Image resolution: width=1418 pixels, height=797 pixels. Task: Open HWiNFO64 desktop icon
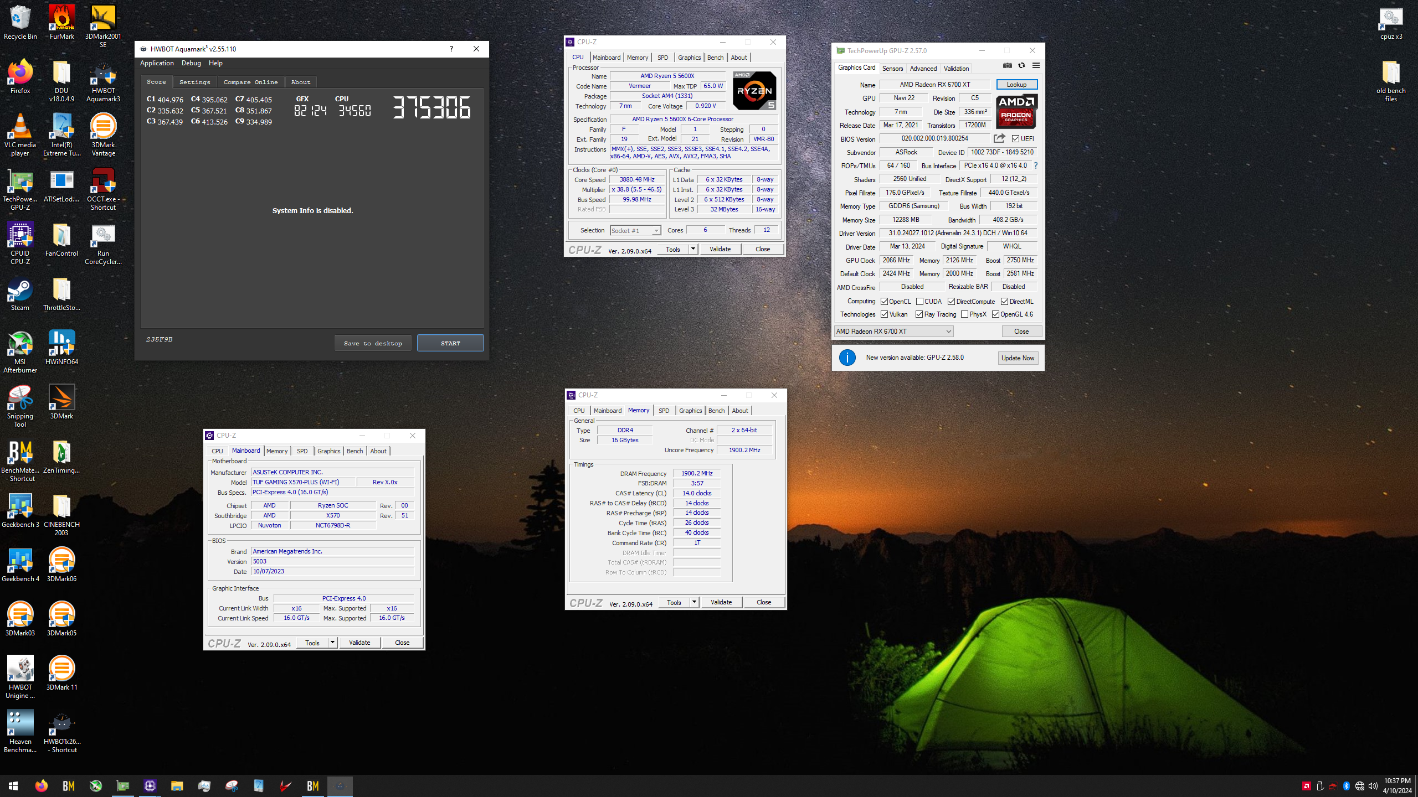click(x=61, y=348)
